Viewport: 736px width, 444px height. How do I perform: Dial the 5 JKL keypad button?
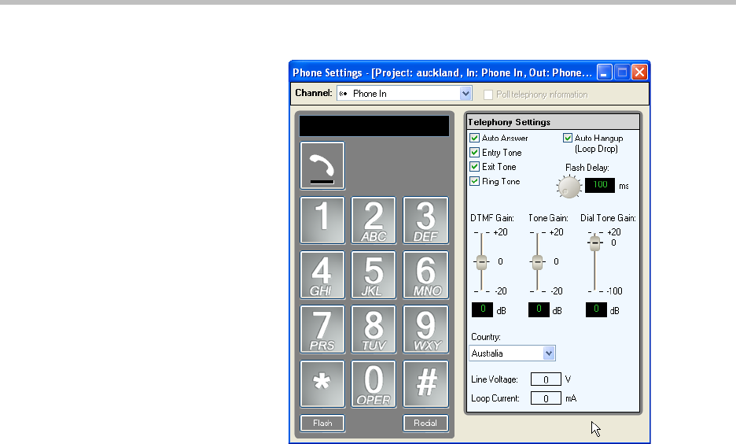click(374, 275)
